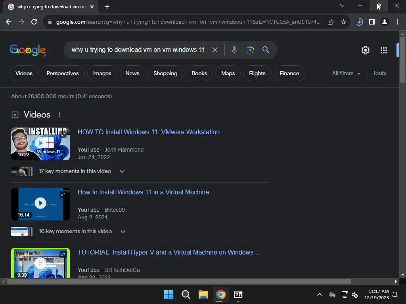This screenshot has width=406, height=304.
Task: Go to the Google logo homepage
Action: click(28, 50)
